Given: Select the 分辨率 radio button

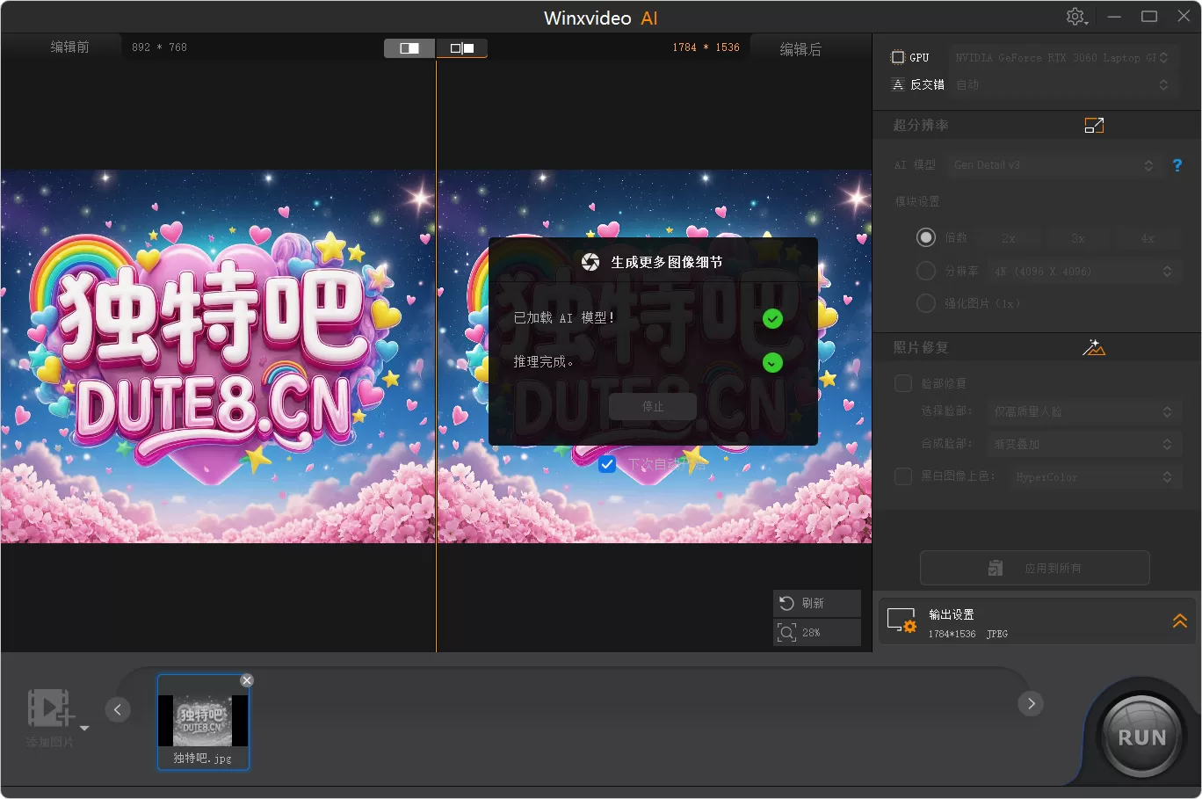Looking at the screenshot, I should [x=926, y=271].
